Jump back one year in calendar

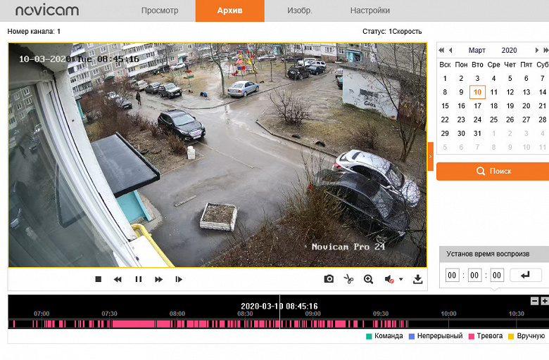[x=441, y=50]
